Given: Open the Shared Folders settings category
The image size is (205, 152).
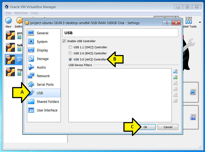Looking at the screenshot, I should (44, 102).
